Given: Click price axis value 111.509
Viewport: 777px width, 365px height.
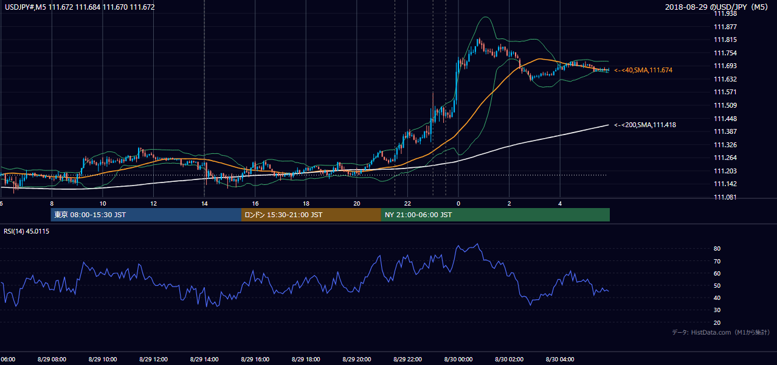Looking at the screenshot, I should click(x=725, y=105).
